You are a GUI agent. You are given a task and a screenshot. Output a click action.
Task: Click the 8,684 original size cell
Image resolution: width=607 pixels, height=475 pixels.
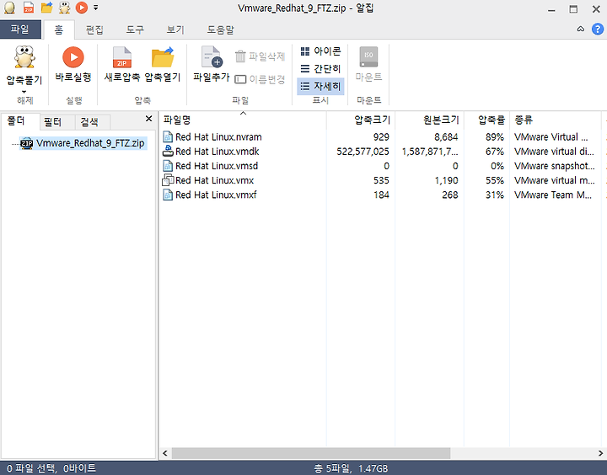446,137
